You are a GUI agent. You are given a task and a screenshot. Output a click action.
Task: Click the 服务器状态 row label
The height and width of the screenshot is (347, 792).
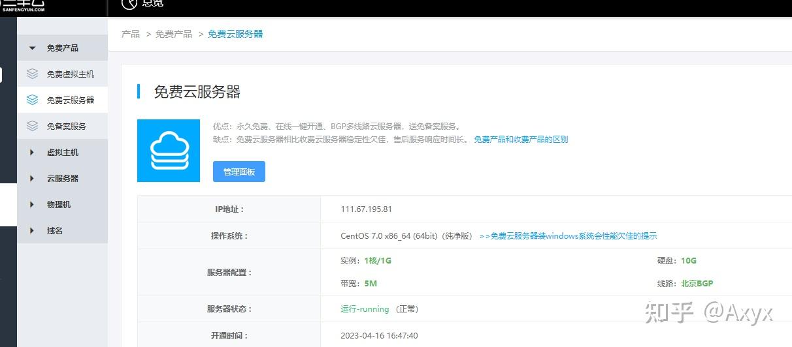(229, 309)
